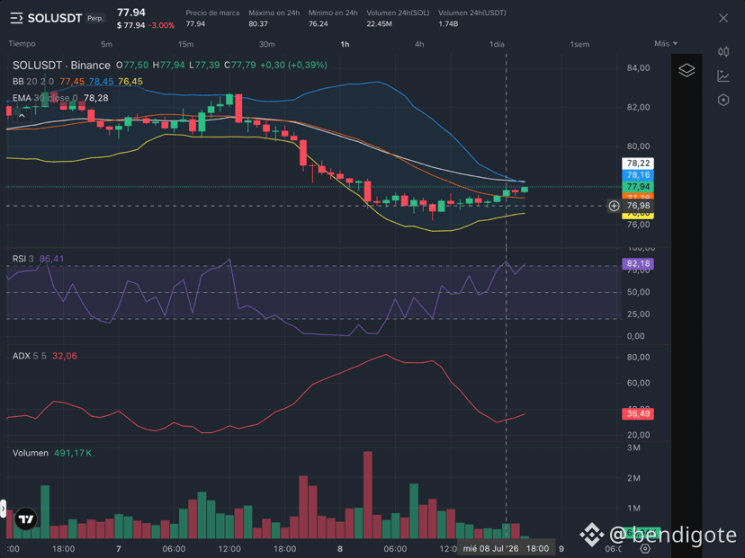Select the 1sem timeframe tab
745x558 pixels.
579,44
